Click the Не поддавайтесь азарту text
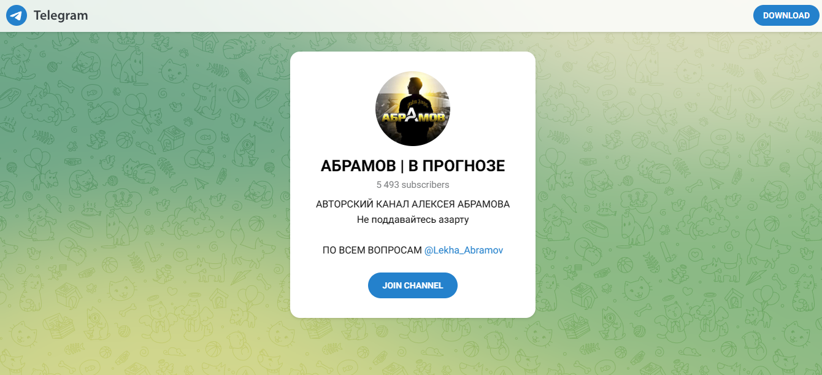The height and width of the screenshot is (375, 822). (x=413, y=219)
